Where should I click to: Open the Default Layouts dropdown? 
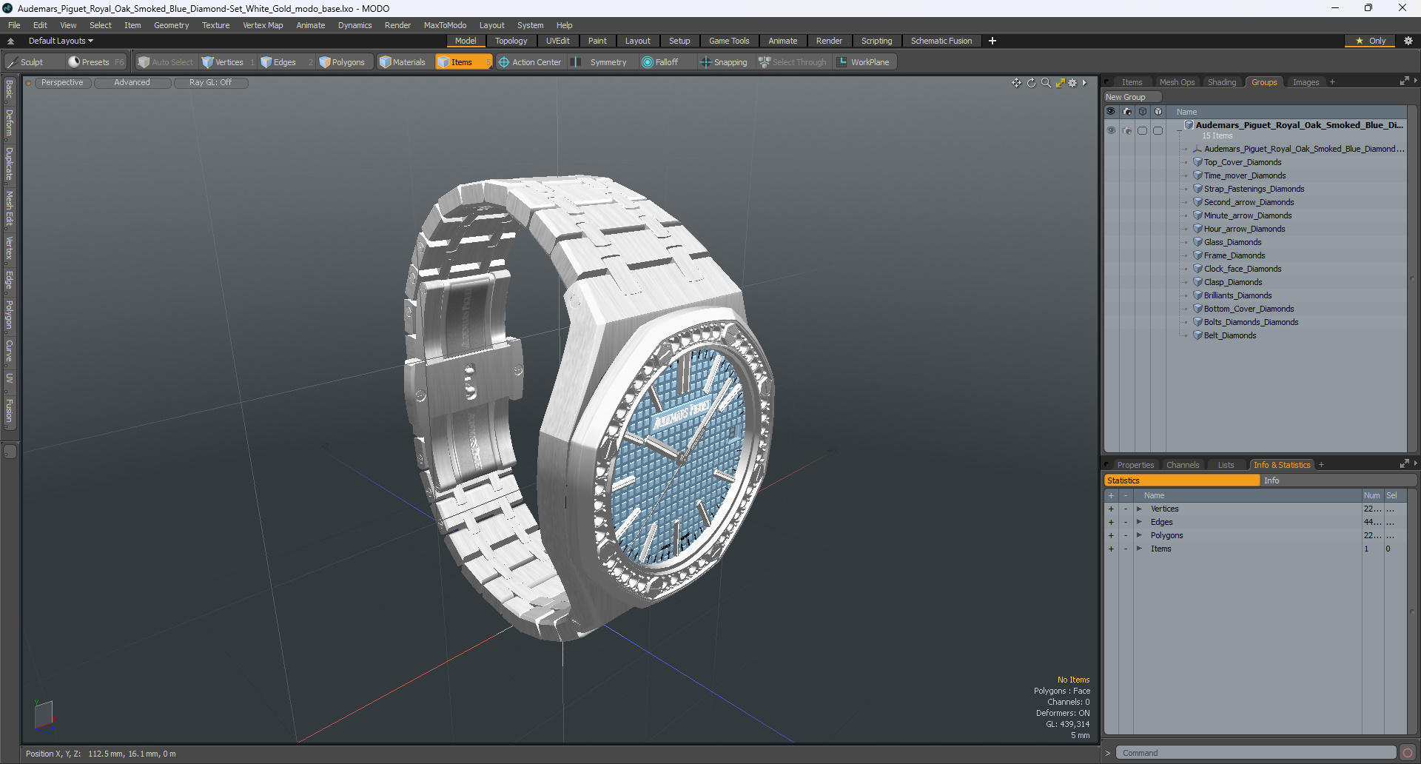(61, 41)
